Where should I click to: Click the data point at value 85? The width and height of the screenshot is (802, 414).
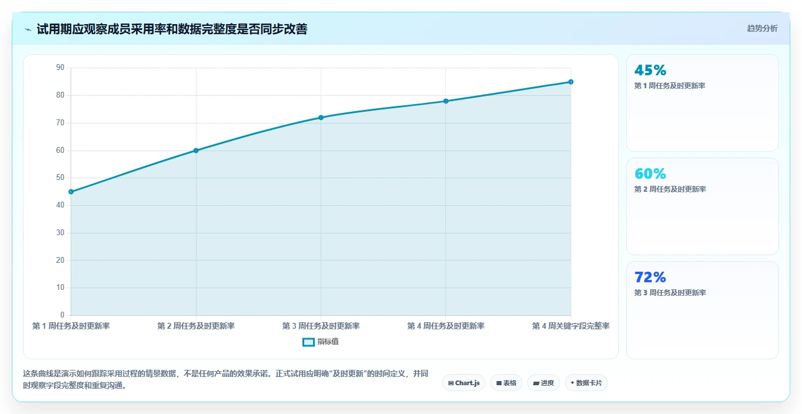pyautogui.click(x=571, y=82)
